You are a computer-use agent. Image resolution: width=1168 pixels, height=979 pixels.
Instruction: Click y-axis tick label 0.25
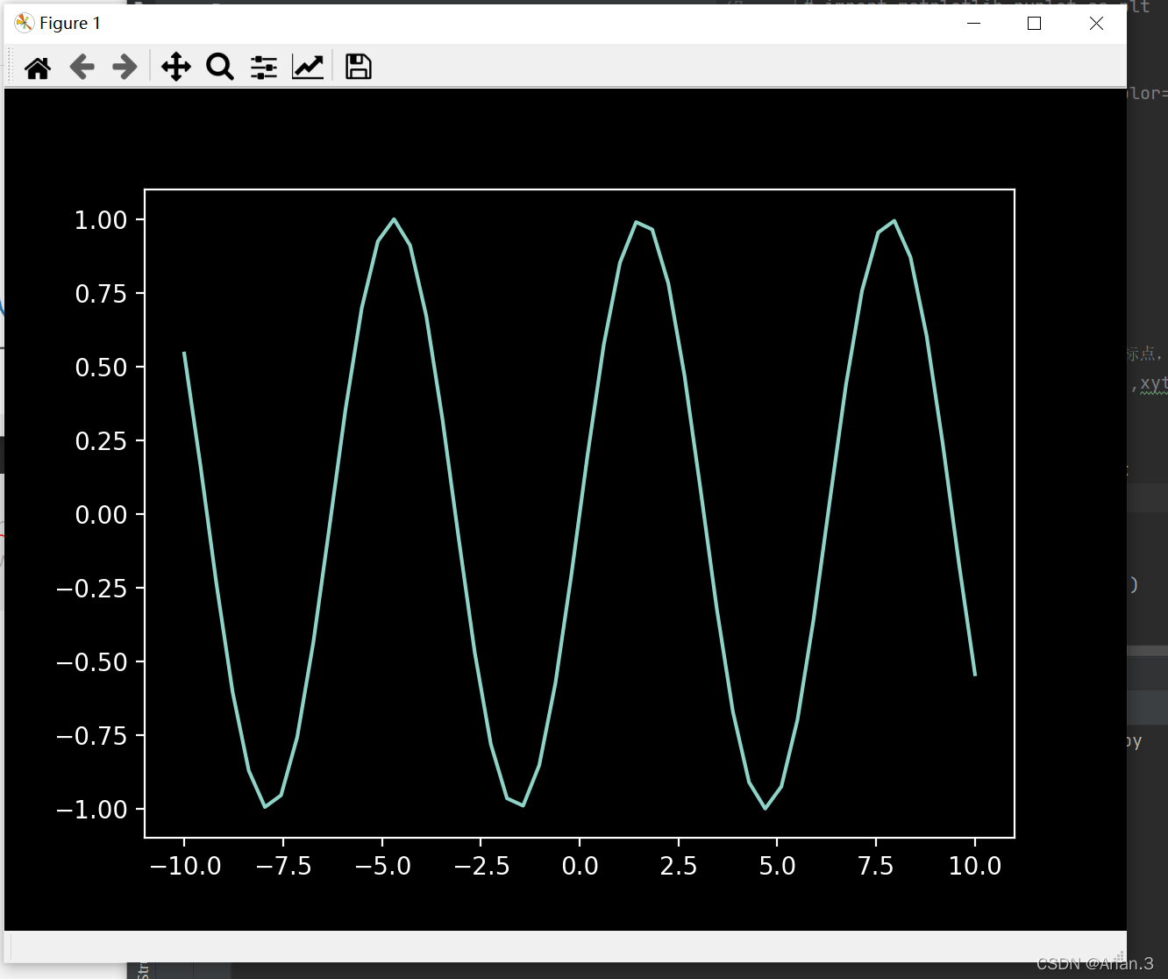101,441
